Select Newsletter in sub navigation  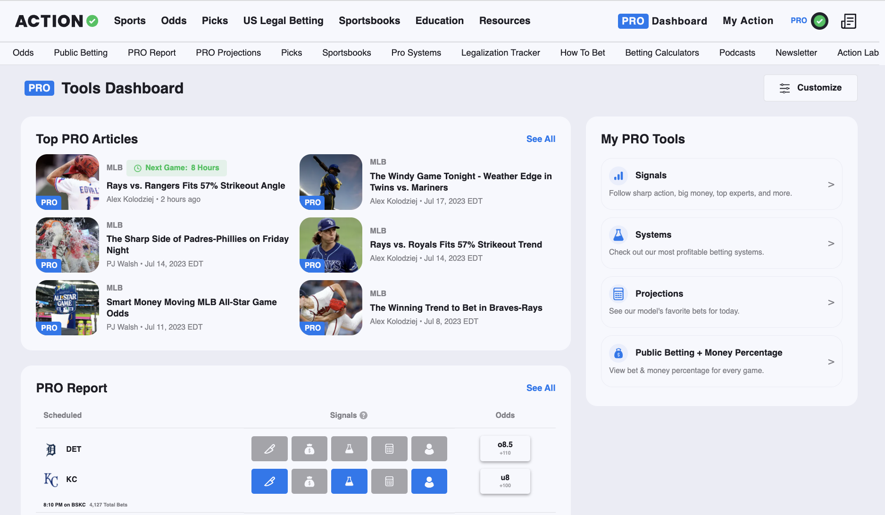pyautogui.click(x=796, y=53)
